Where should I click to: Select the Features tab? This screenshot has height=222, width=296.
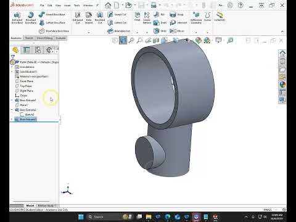(x=16, y=38)
